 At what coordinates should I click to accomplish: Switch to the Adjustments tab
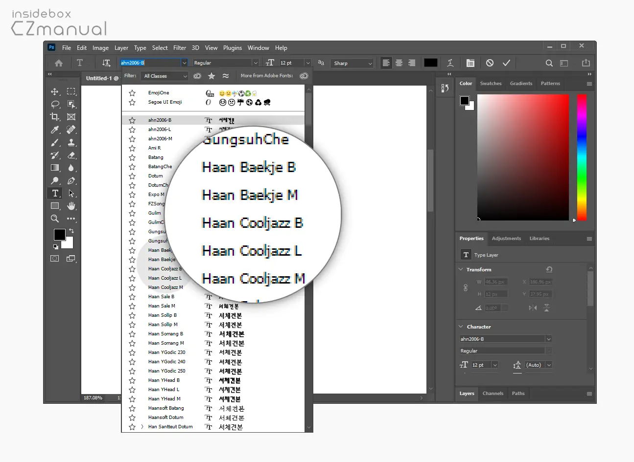coord(506,239)
